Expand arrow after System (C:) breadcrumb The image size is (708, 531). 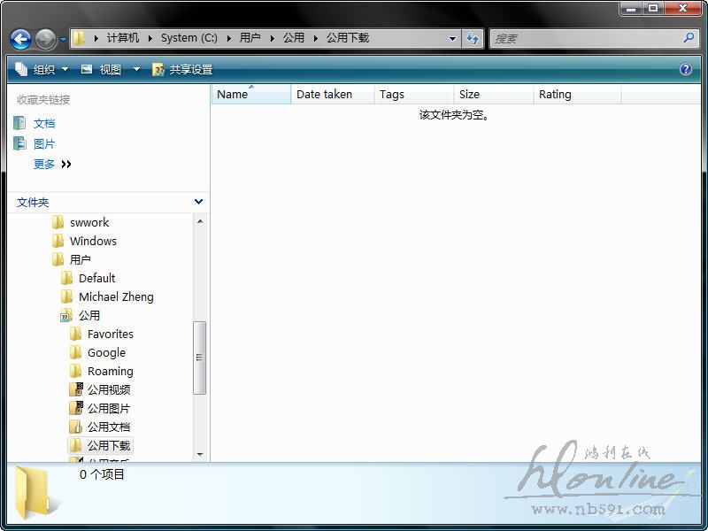[229, 38]
